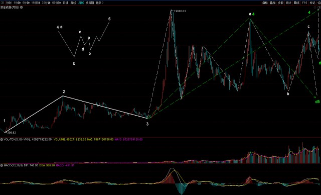Click the diamond icon at chart top-right
Screen dimensions: 321x195
coord(315,8)
